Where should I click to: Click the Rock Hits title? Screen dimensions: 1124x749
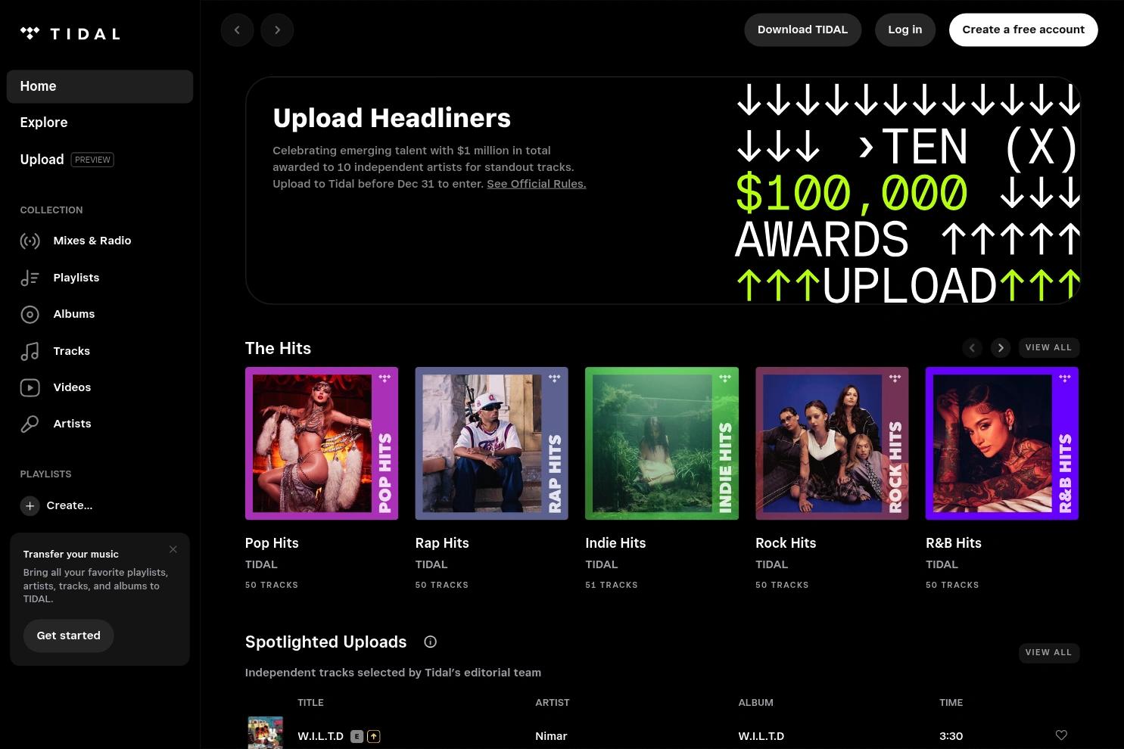[x=786, y=543]
